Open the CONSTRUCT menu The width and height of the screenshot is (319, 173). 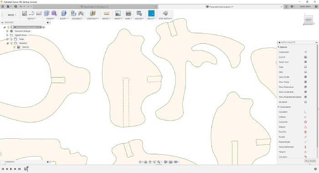click(93, 19)
